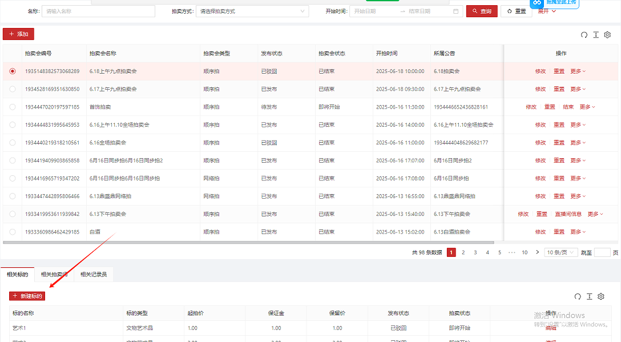This screenshot has height=342, width=621.
Task: Go to page 3
Action: (x=475, y=252)
